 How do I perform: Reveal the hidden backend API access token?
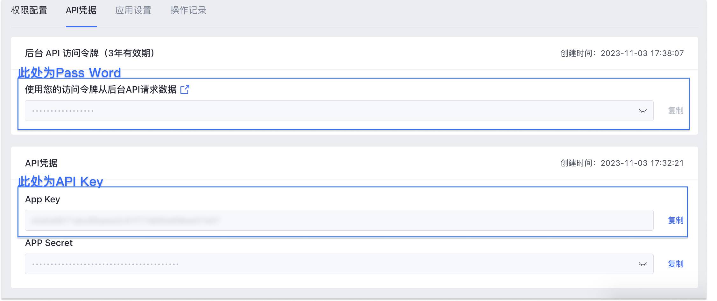pos(643,111)
